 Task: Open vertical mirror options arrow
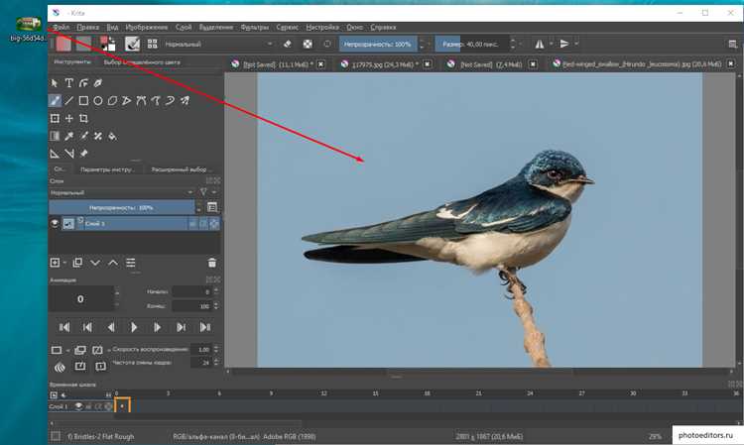576,44
